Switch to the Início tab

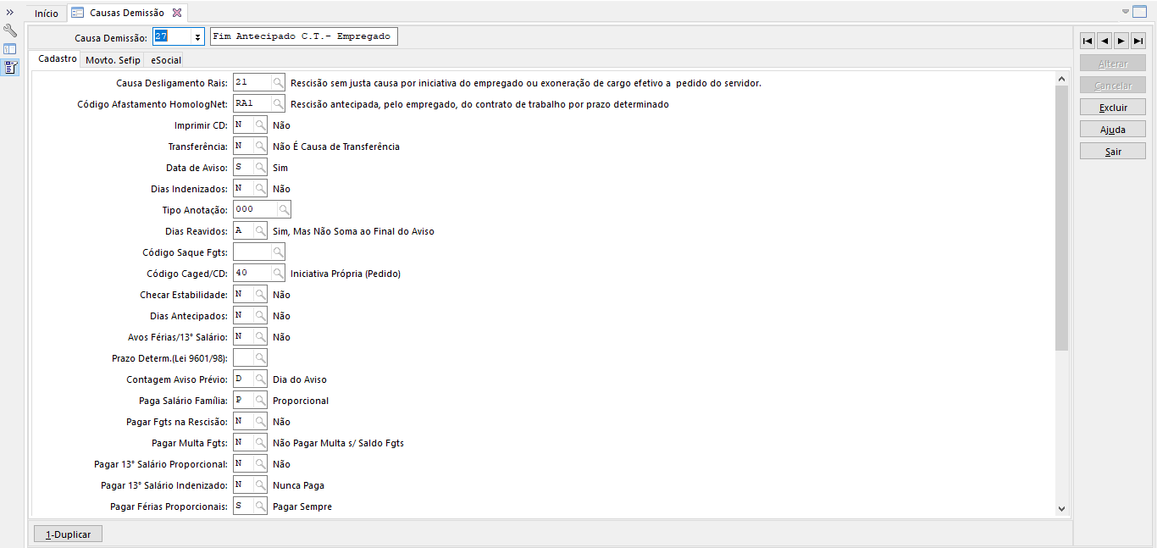(x=47, y=14)
